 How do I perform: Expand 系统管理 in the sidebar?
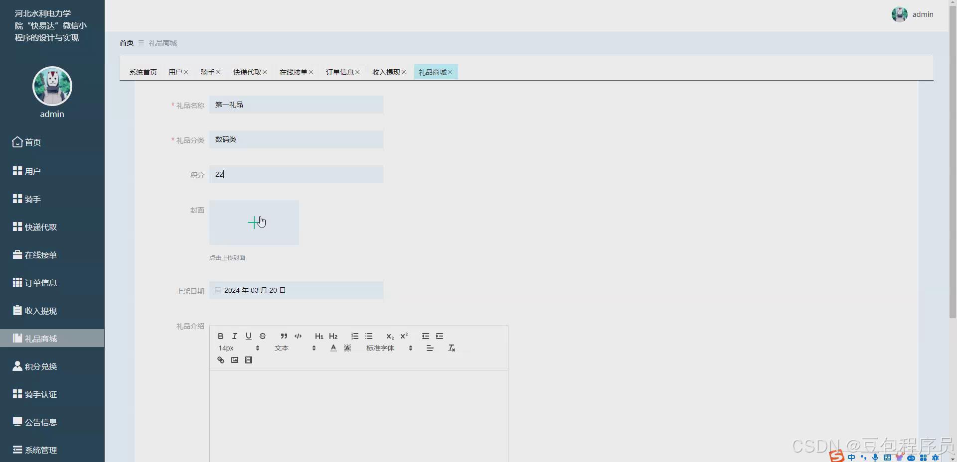coord(52,450)
